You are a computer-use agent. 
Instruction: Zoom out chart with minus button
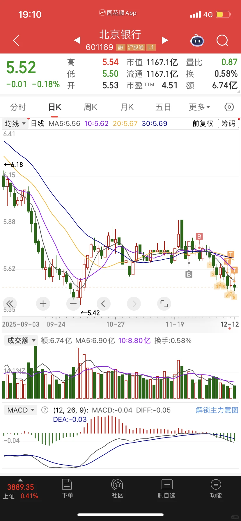73,304
